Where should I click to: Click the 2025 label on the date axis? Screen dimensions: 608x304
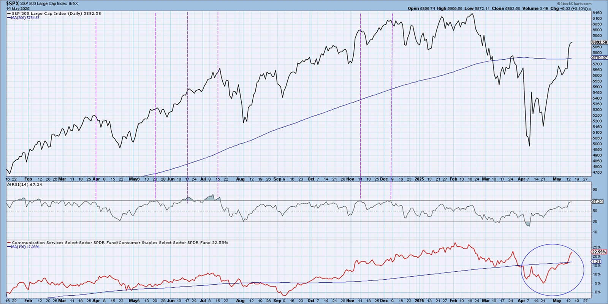coord(419,179)
